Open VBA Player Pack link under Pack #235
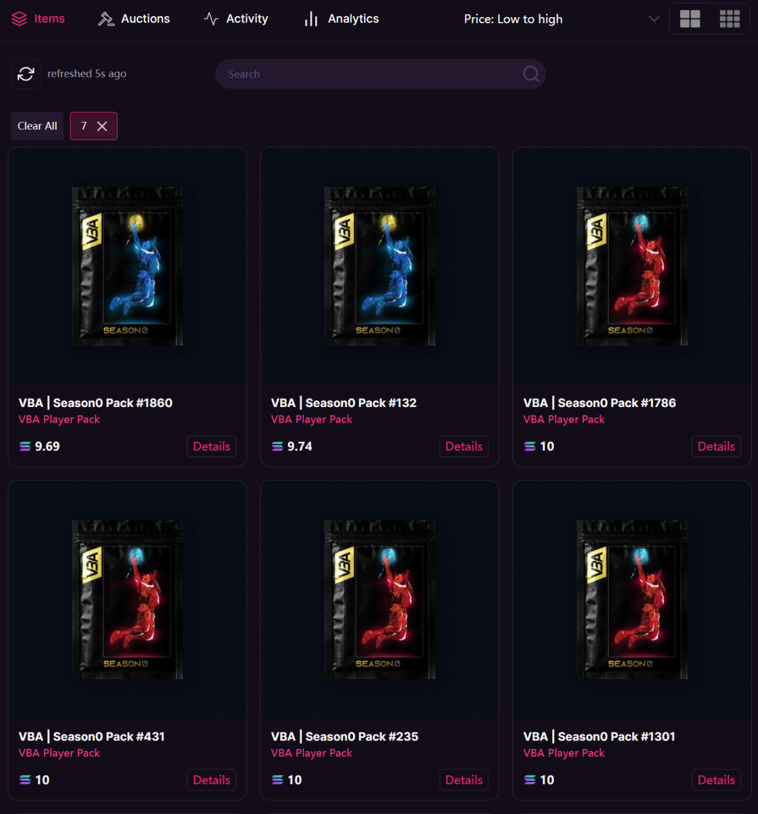Image resolution: width=758 pixels, height=814 pixels. pyautogui.click(x=312, y=753)
